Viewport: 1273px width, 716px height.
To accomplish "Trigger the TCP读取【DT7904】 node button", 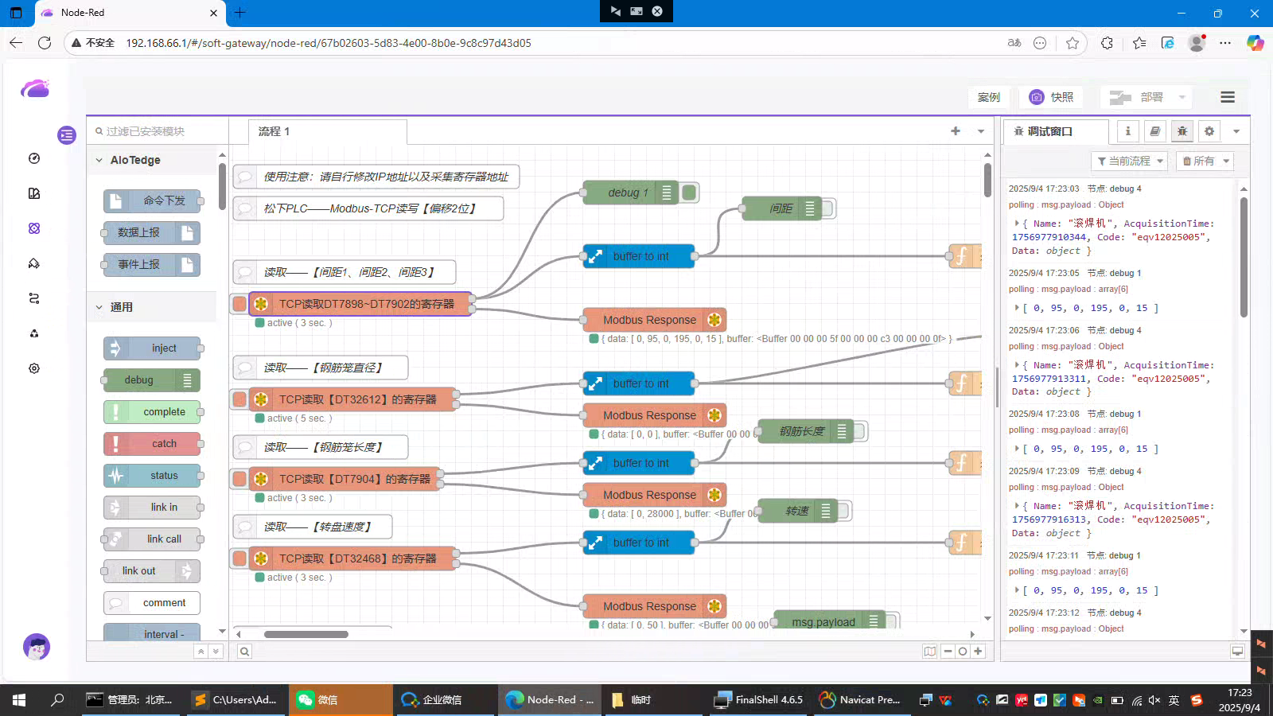I will click(239, 479).
